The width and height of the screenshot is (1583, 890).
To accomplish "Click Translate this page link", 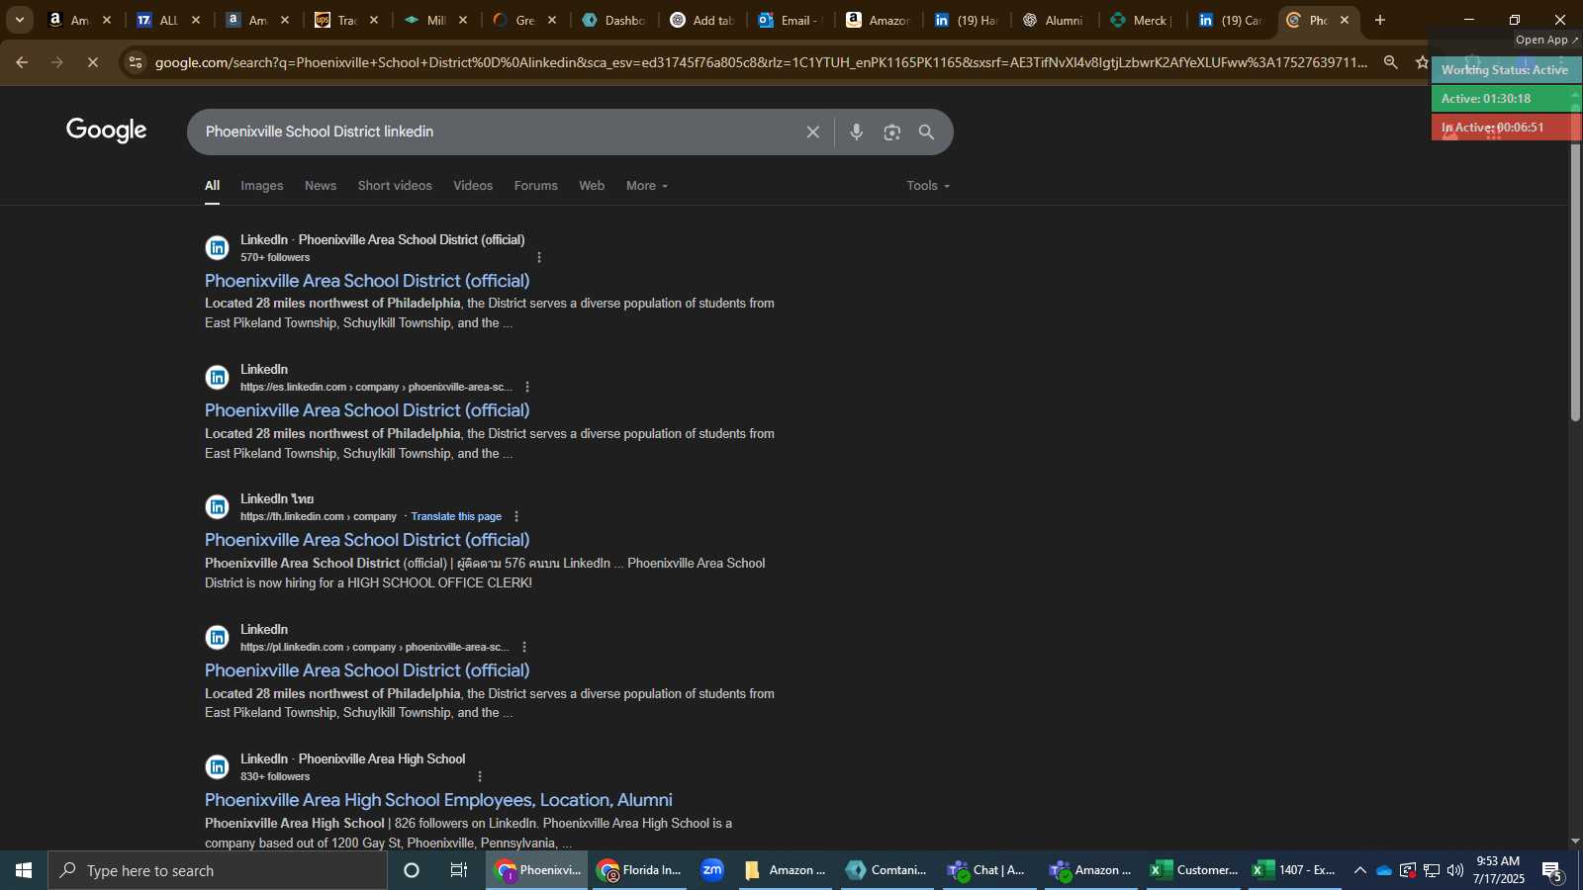I will (456, 516).
